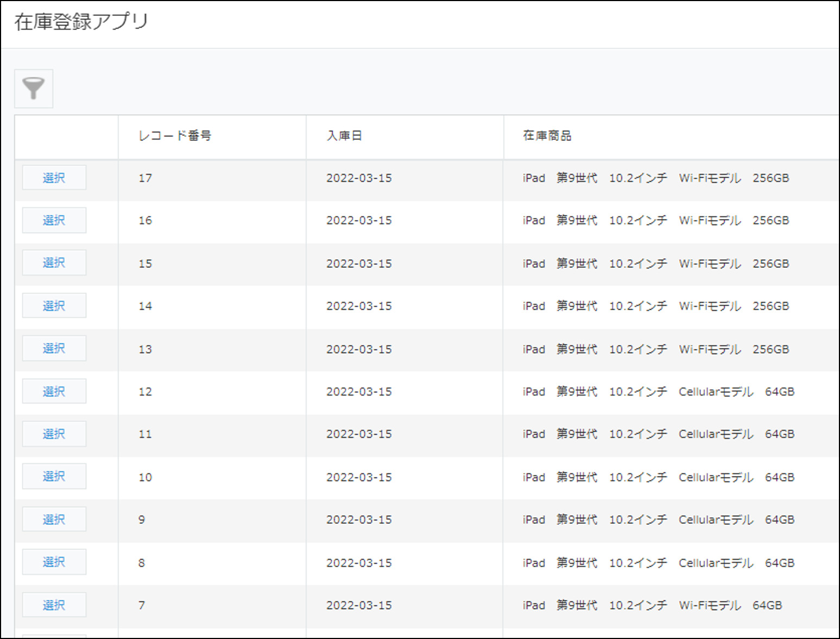Click 選択 button for record 8

tap(54, 562)
